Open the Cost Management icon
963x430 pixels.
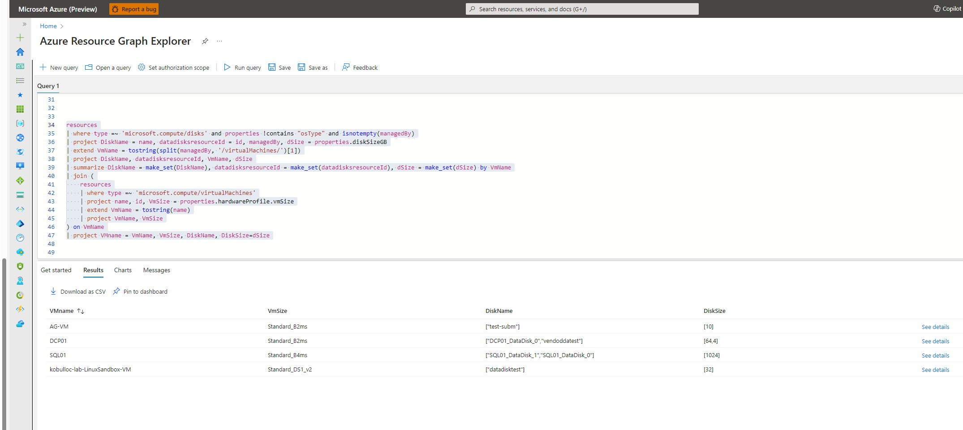20,295
